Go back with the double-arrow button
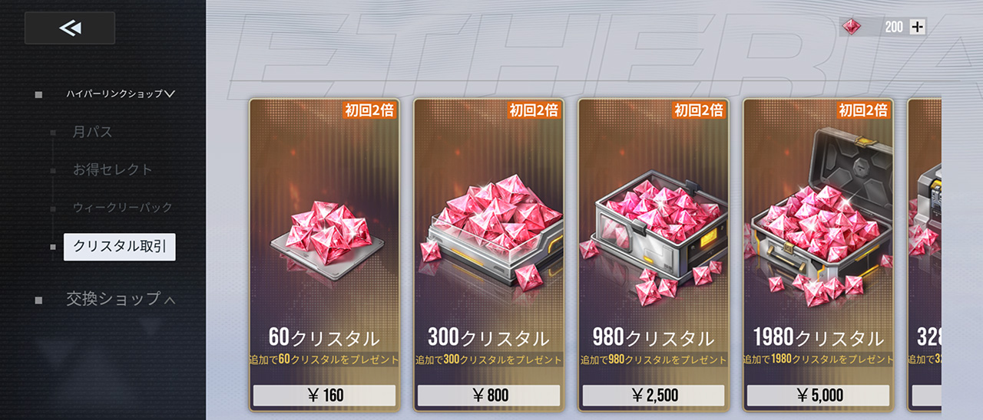The width and height of the screenshot is (983, 420). 70,28
